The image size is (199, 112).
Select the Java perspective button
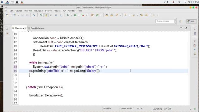tap(191, 21)
